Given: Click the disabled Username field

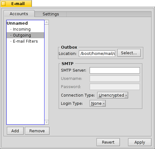Looking at the screenshot, I should pyautogui.click(x=115, y=79).
